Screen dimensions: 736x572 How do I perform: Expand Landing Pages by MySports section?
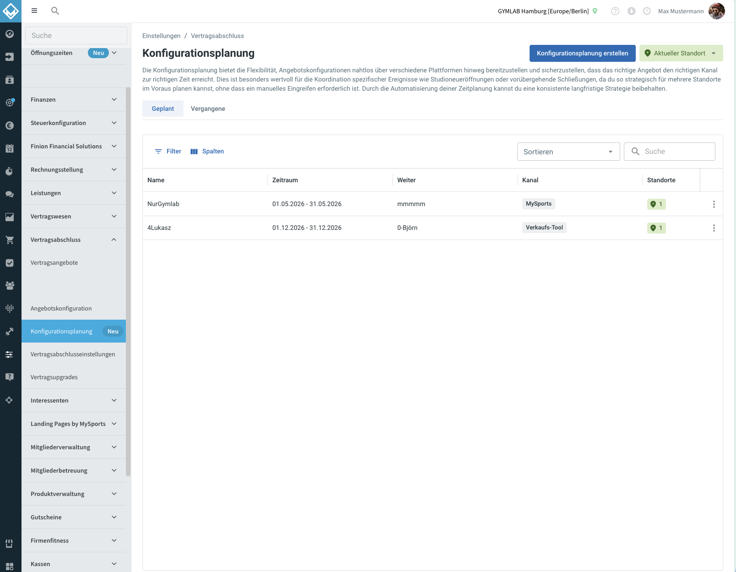pos(74,424)
